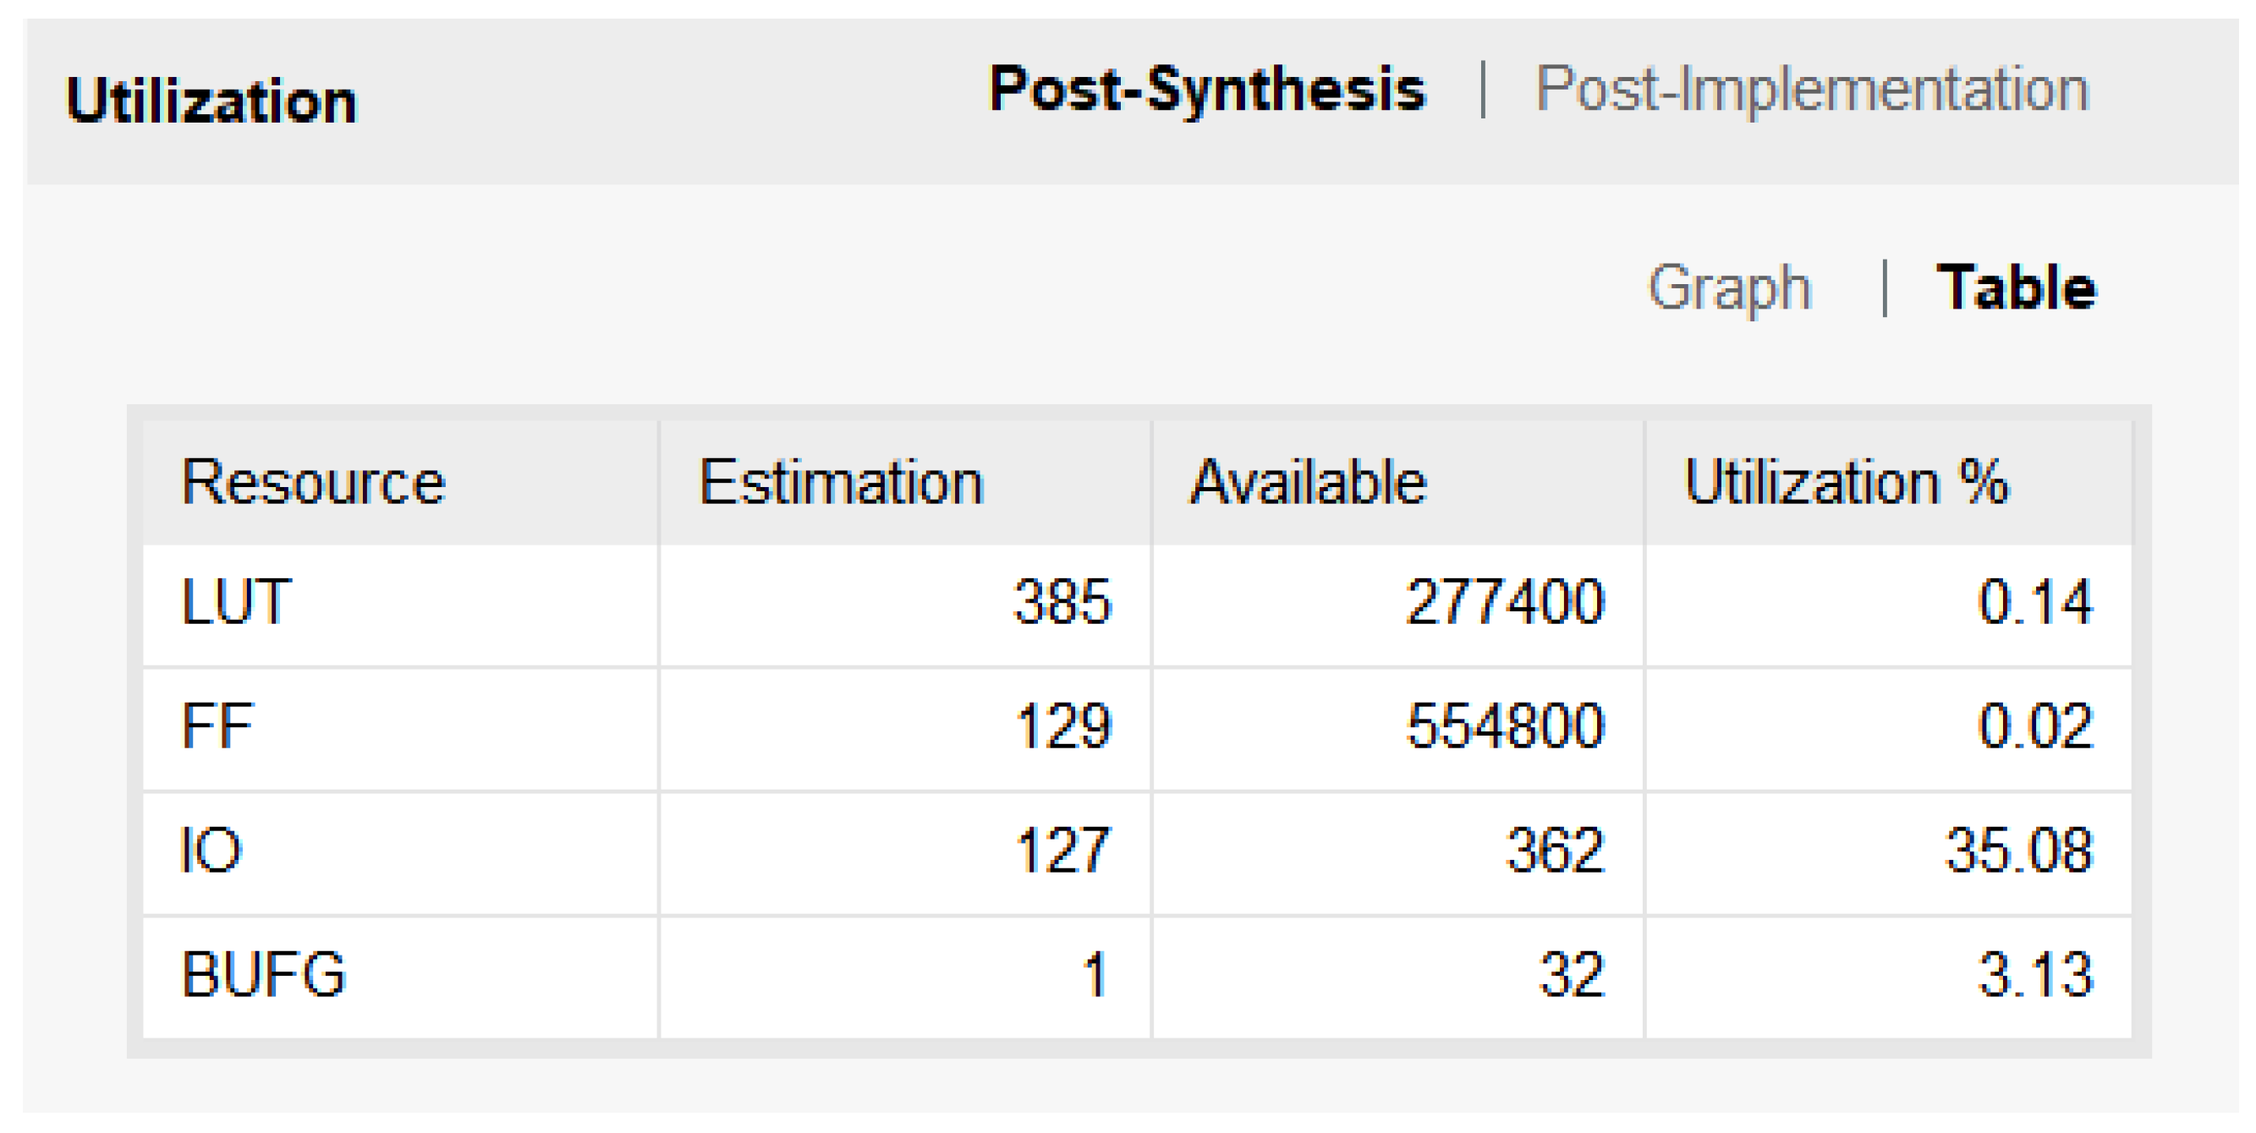Select the IO resource row
The width and height of the screenshot is (2256, 1133).
[x=210, y=851]
